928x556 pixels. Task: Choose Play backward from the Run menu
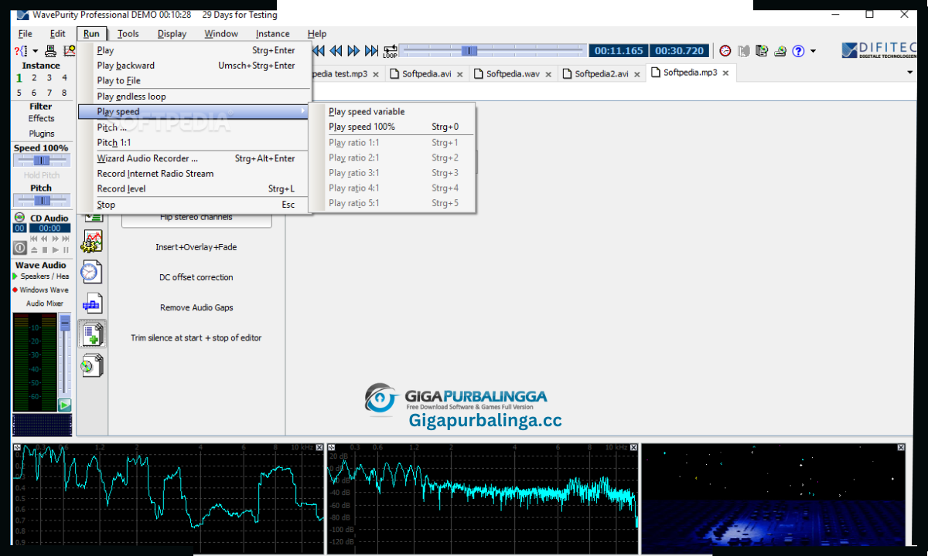point(195,66)
